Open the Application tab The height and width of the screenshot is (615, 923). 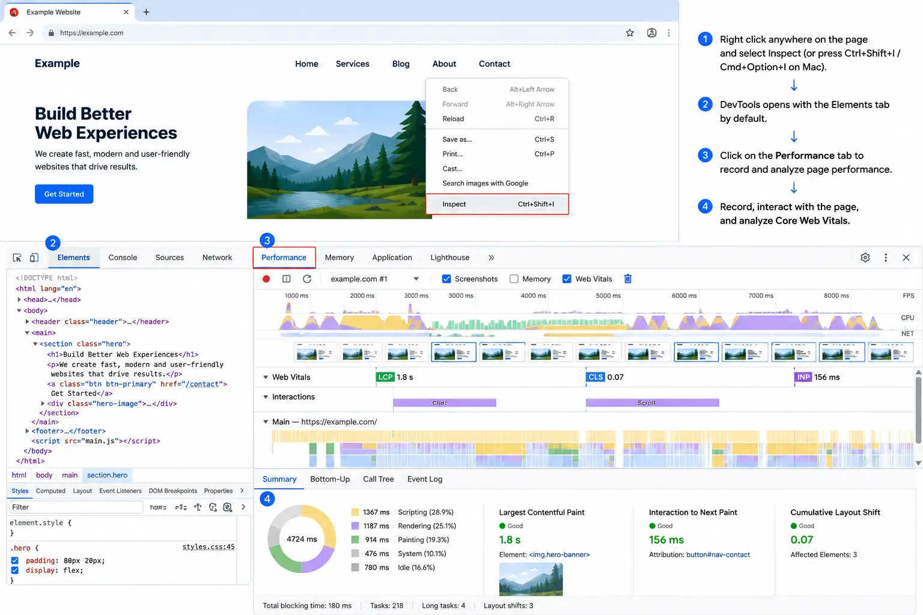(392, 258)
